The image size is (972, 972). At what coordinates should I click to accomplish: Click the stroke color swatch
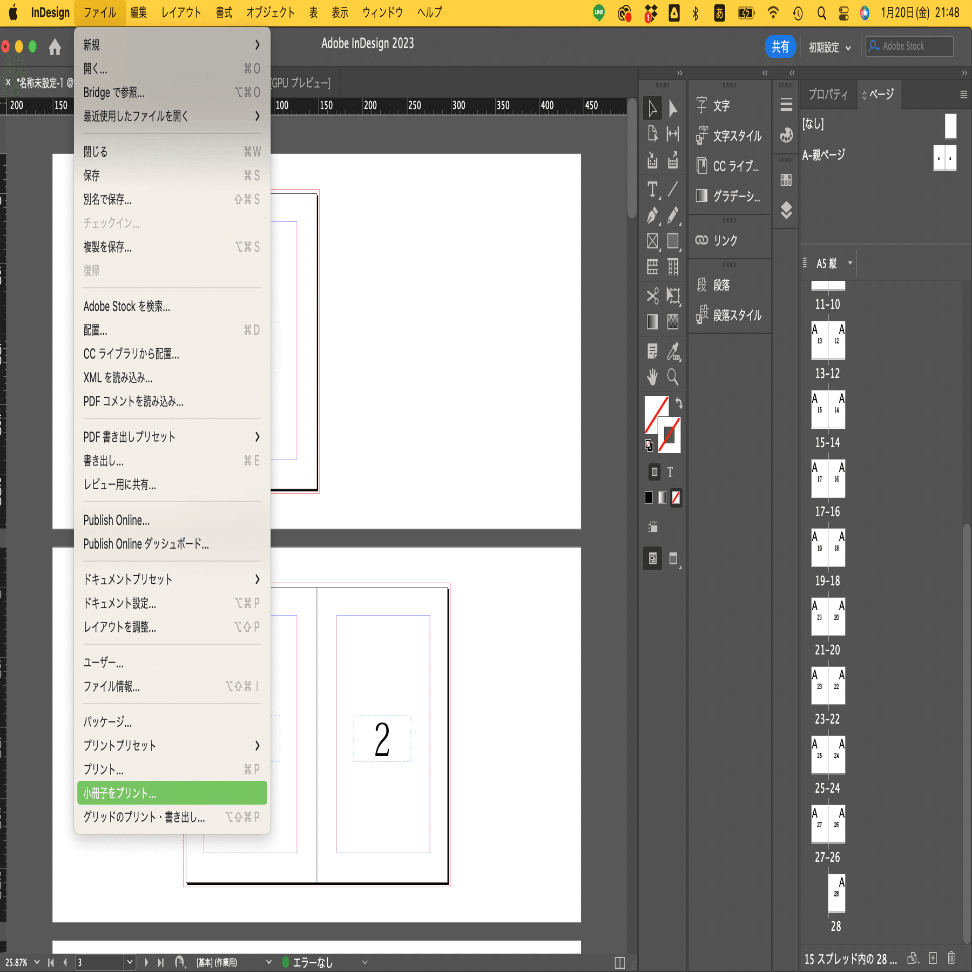[x=670, y=435]
